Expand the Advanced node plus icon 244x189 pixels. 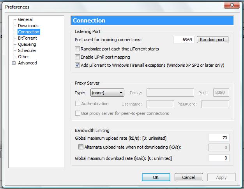tap(14, 63)
